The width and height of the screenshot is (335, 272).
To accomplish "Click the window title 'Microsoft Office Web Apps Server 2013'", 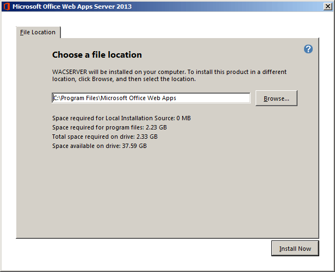I will pos(72,7).
